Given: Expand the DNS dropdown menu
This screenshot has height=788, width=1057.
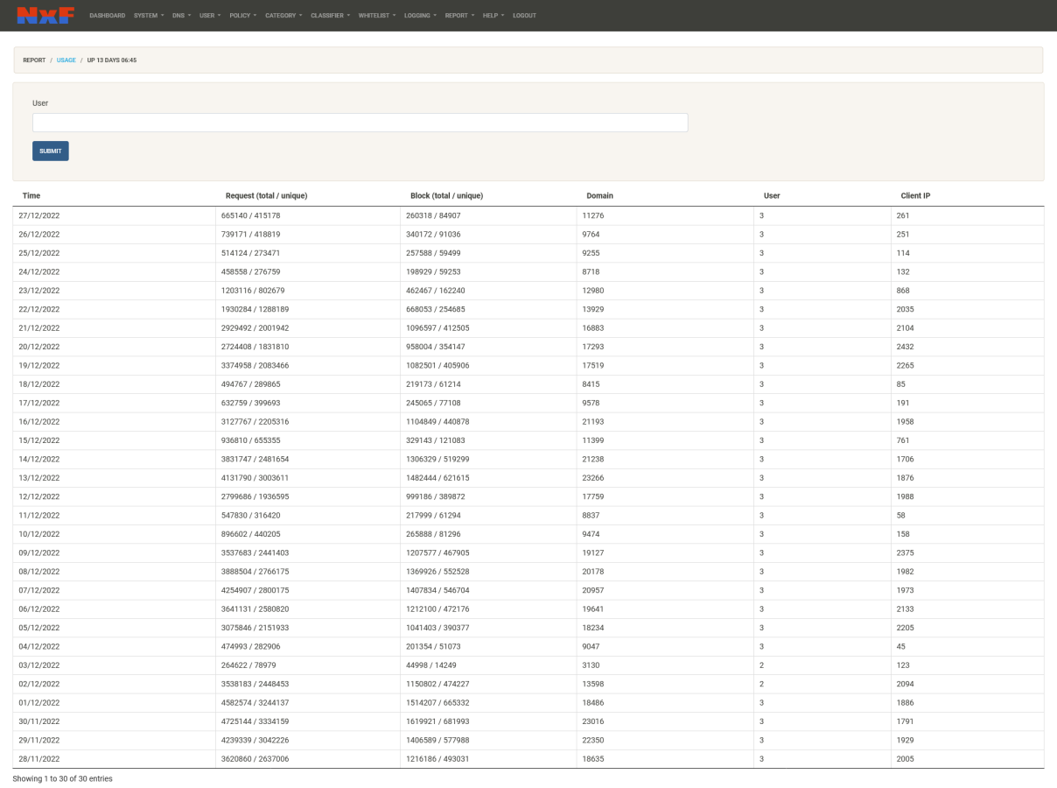Looking at the screenshot, I should pos(181,16).
